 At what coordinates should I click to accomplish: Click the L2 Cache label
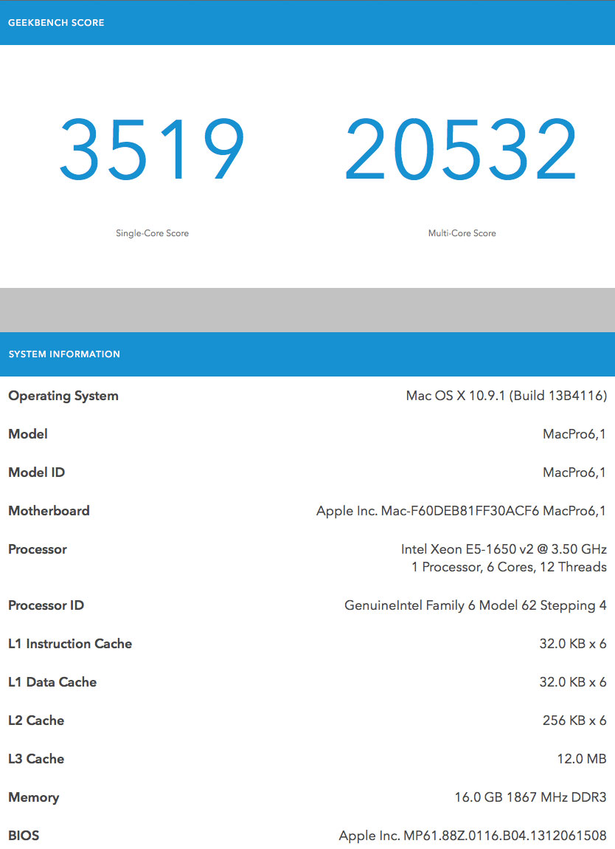[36, 721]
